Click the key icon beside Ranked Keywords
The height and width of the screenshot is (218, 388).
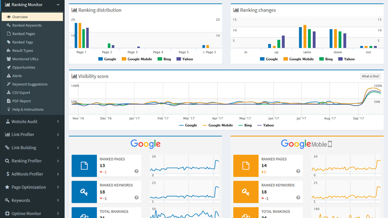(9, 25)
